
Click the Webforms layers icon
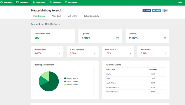[x=50, y=2]
